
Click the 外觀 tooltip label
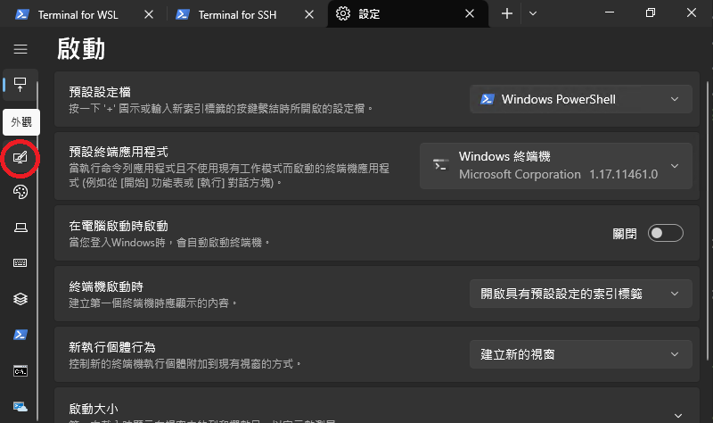[21, 122]
